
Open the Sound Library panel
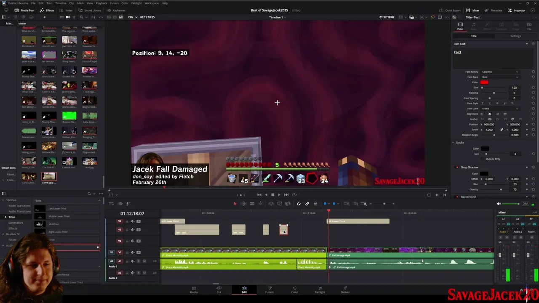tap(90, 10)
